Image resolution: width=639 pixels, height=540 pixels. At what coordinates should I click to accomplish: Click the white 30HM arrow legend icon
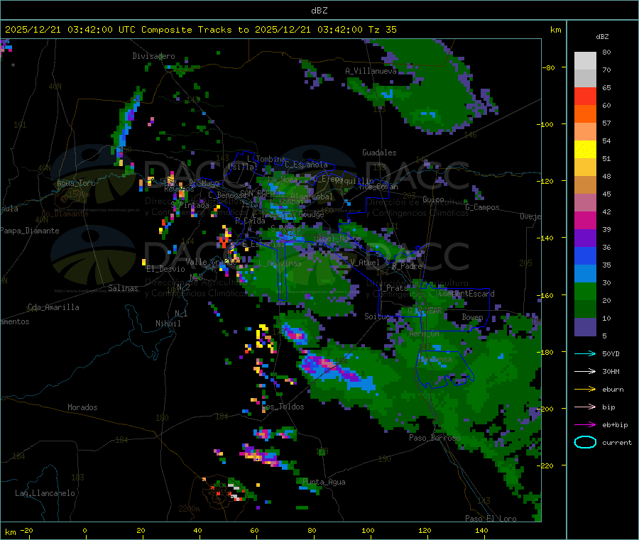585,371
